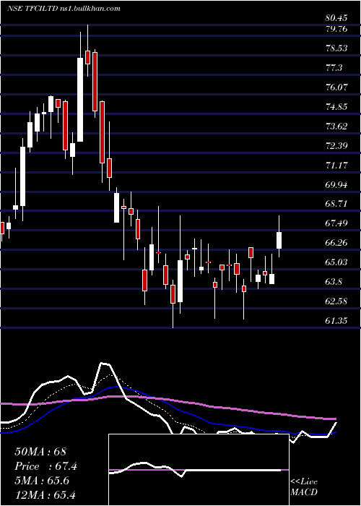Click the 71.17 price axis label
This screenshot has width=361, height=506.
point(337,166)
